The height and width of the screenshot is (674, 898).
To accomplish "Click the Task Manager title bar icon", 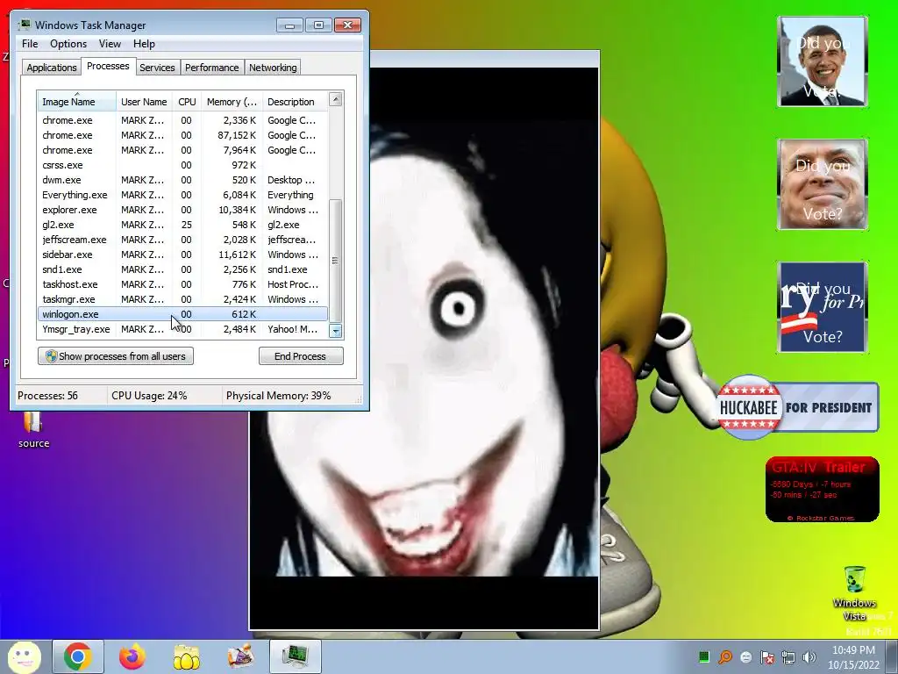I will (25, 25).
